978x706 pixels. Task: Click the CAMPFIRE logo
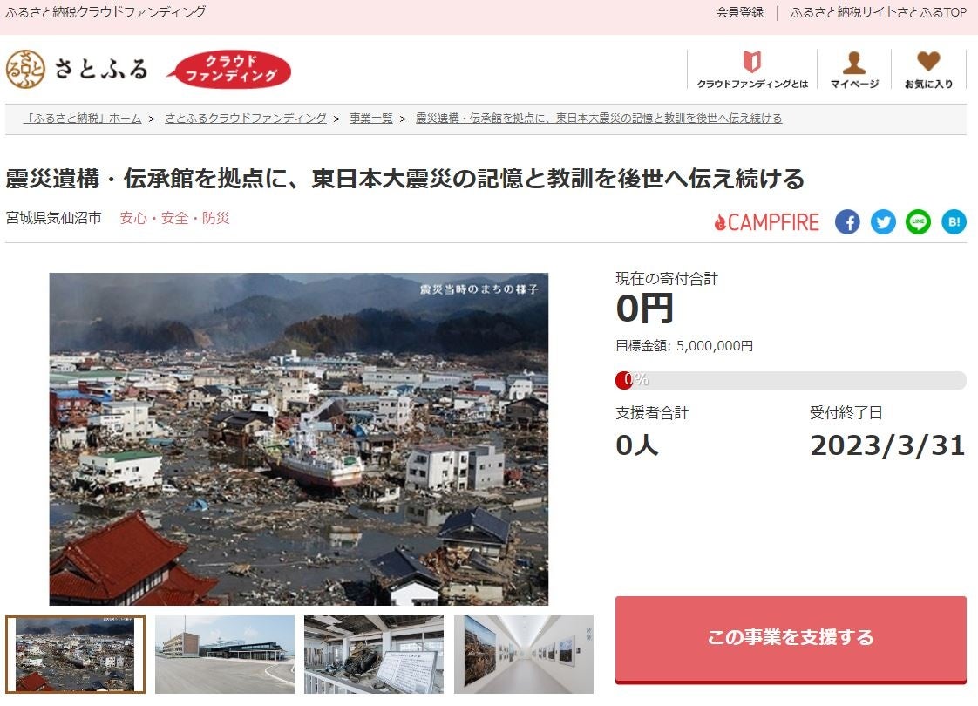click(x=766, y=222)
